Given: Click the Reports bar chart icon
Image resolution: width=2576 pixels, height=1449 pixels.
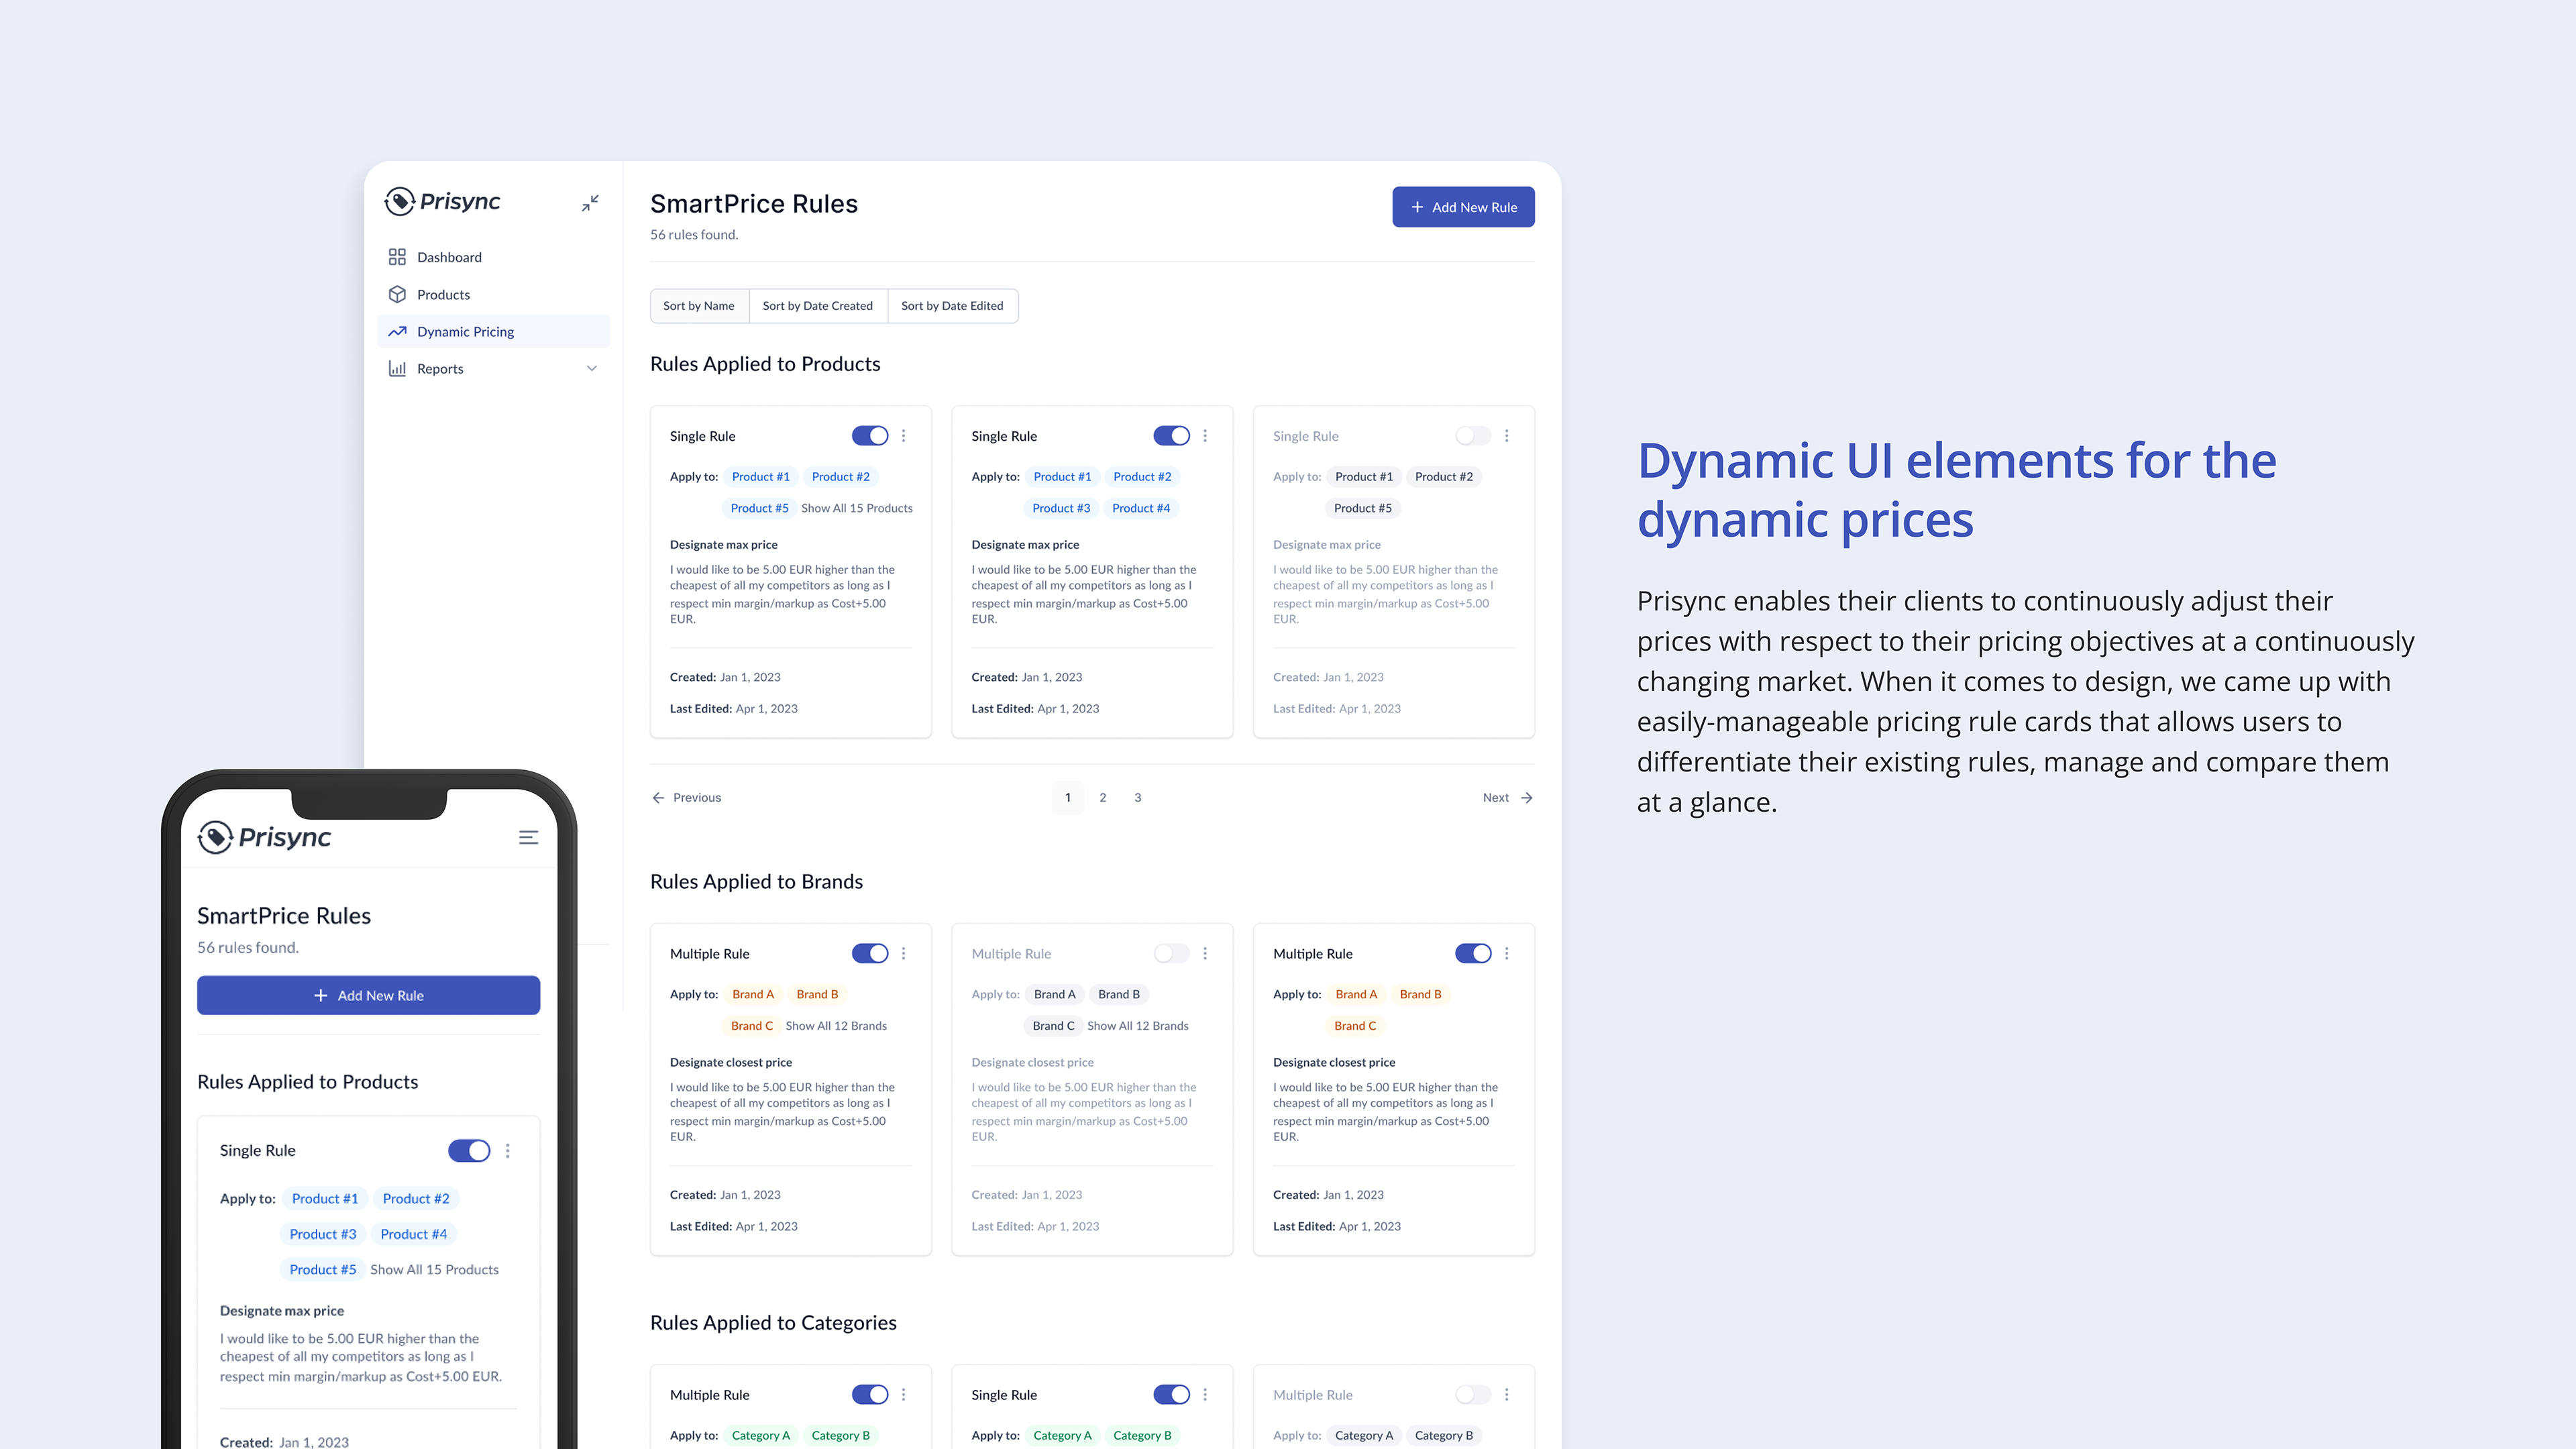Looking at the screenshot, I should [397, 368].
